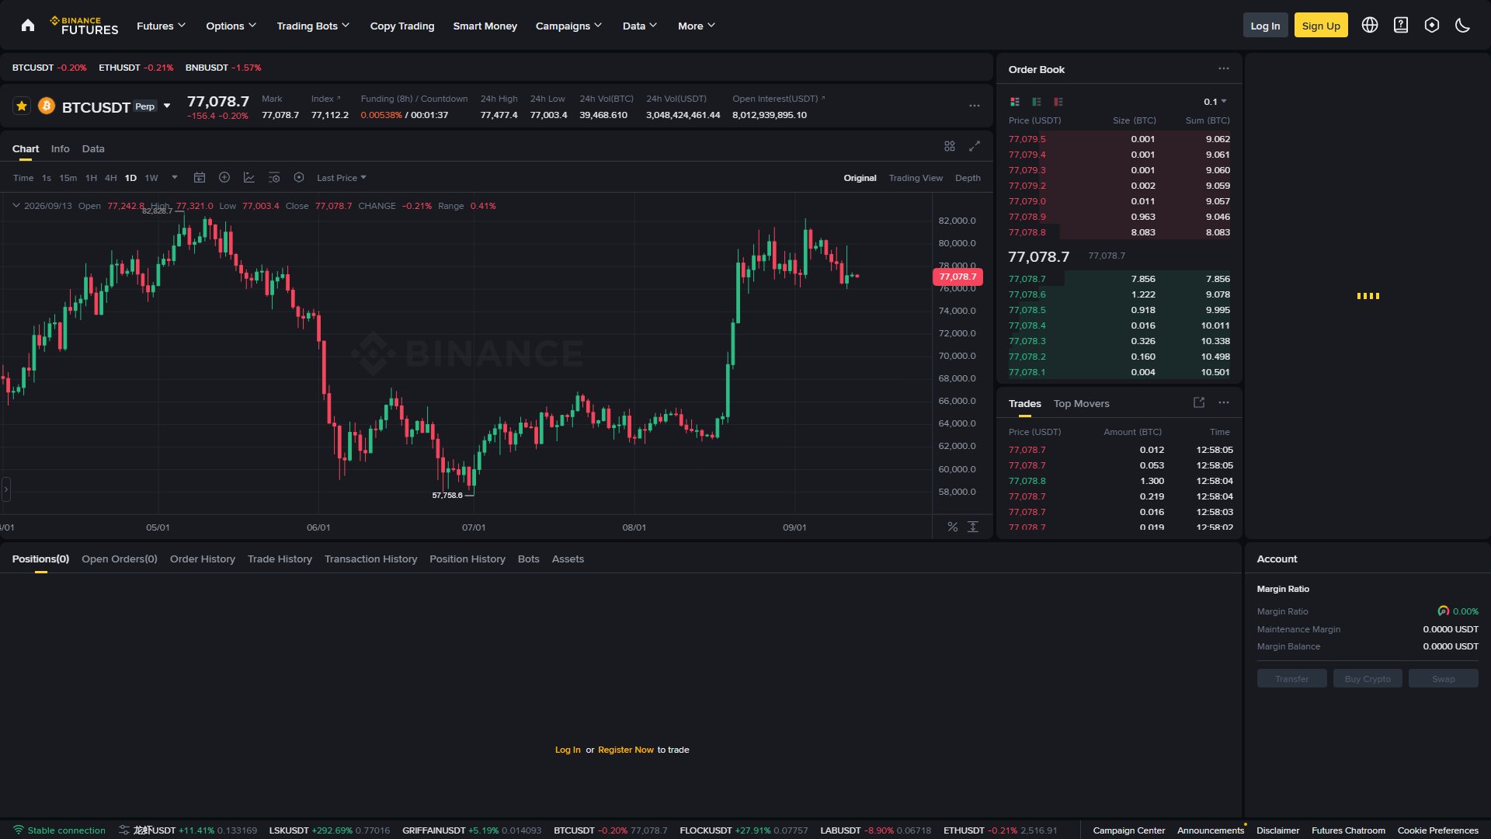Select the 15m interval
This screenshot has height=839, width=1491.
click(68, 178)
